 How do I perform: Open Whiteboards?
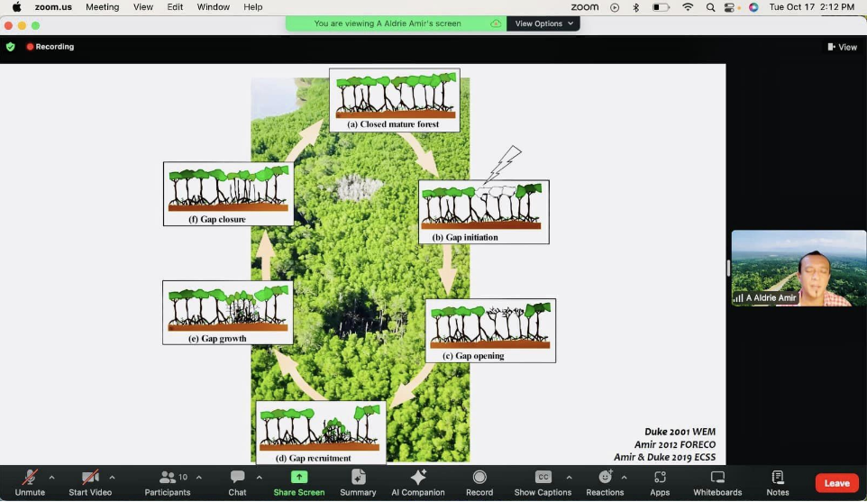click(717, 482)
